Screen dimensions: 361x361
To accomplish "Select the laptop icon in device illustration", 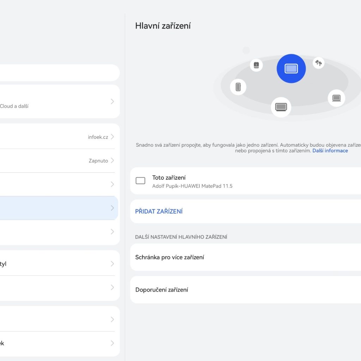I will (x=336, y=98).
